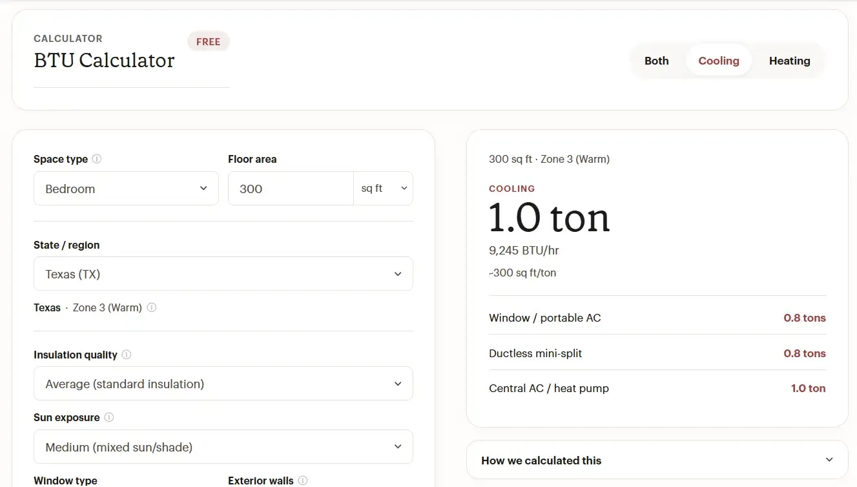
Task: Click the Floor area input showing 300
Action: [x=291, y=189]
